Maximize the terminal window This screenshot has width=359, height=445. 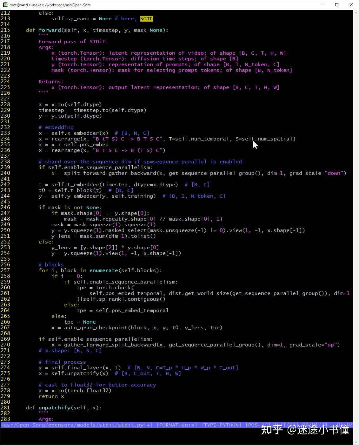coord(337,5)
